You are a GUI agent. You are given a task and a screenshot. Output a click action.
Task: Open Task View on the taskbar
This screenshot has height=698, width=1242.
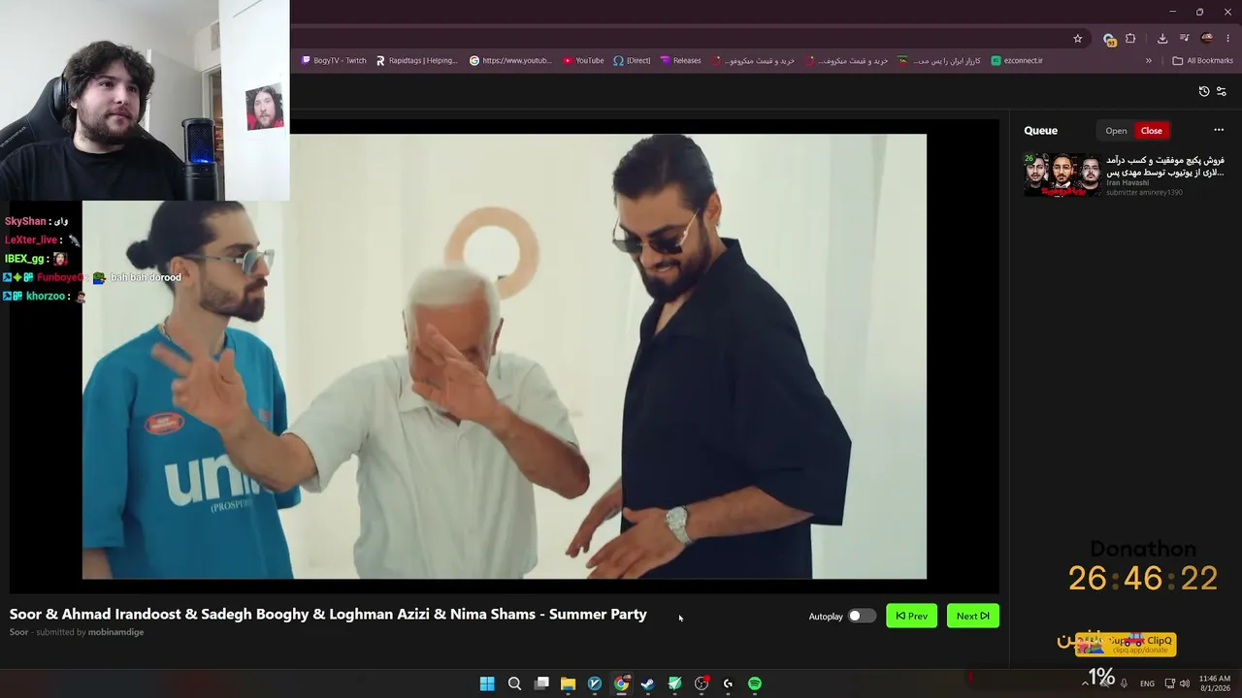[x=541, y=683]
